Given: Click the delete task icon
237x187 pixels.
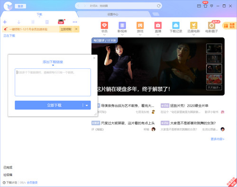Looking at the screenshot, I should (x=47, y=22).
